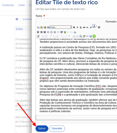Screen dimensions: 117x133
Task: Click the empty status bar under editor
Action: coord(76,118)
